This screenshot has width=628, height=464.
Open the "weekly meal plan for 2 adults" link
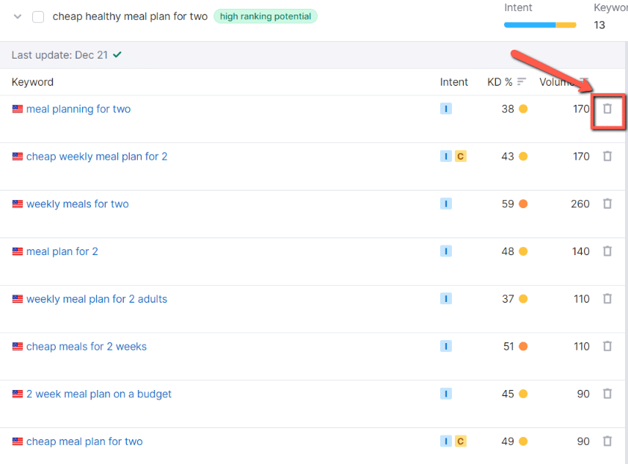[95, 299]
